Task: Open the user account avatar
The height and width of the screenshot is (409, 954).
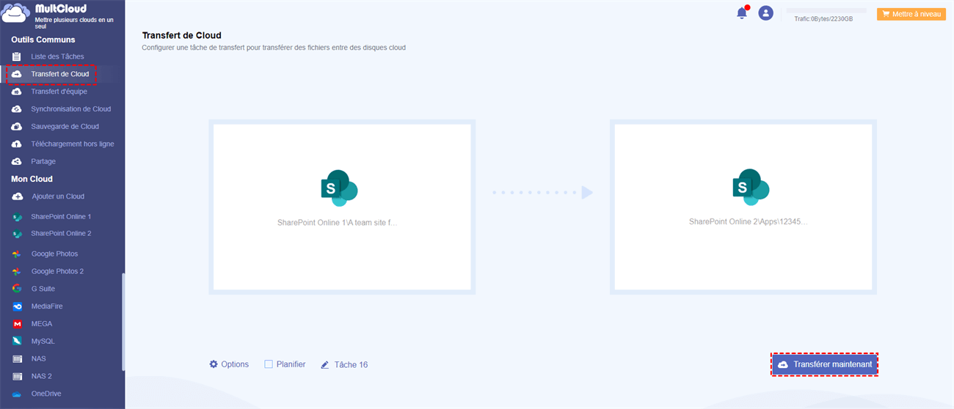Action: (765, 12)
